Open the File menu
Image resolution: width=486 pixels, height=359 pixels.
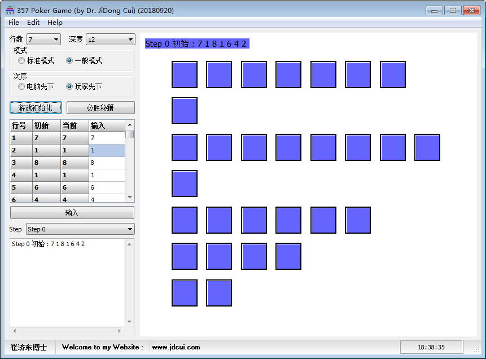14,23
